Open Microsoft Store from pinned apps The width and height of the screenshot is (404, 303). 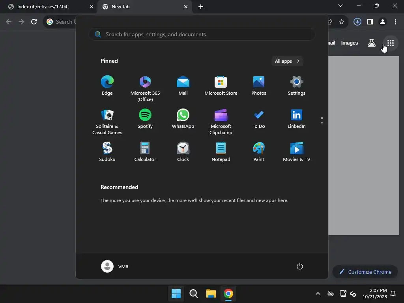point(221,86)
